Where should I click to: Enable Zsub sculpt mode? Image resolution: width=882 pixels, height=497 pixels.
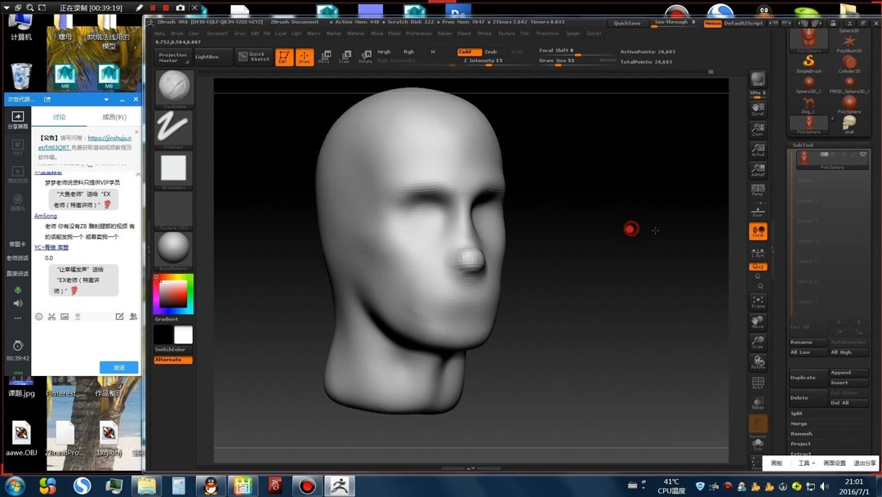491,51
